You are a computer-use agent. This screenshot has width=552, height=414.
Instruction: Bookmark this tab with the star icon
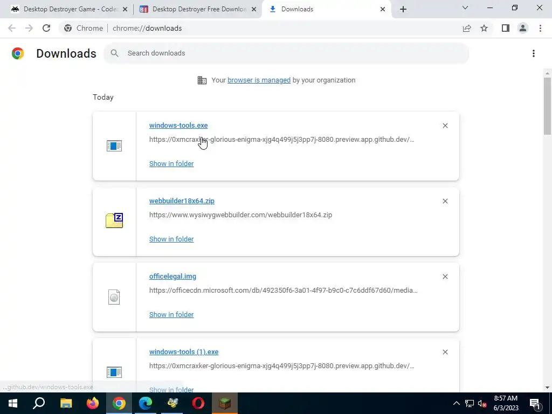coord(484,28)
